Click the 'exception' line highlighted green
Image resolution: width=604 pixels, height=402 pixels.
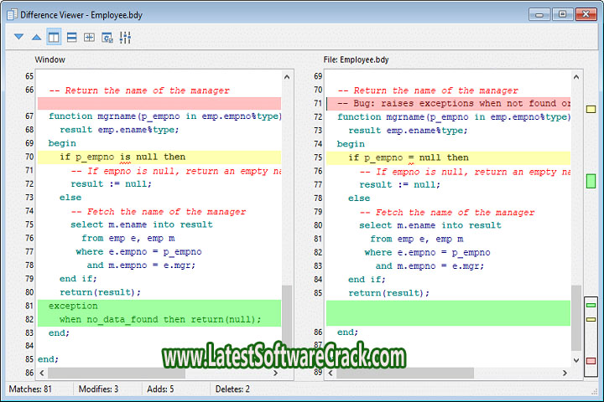click(159, 307)
